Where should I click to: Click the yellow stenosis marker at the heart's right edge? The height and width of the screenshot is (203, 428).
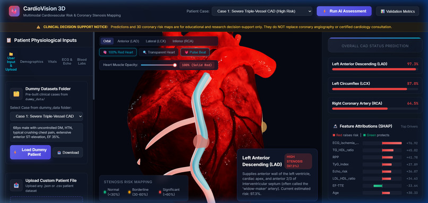click(x=264, y=127)
